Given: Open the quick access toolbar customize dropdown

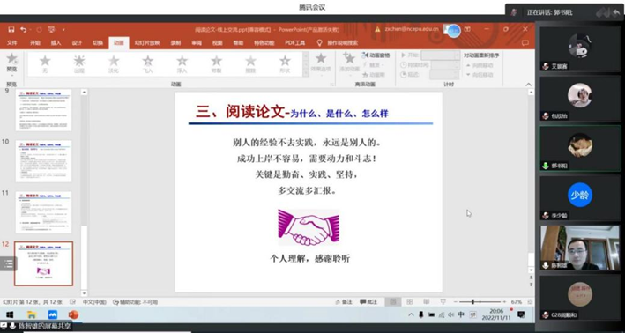Looking at the screenshot, I should tap(63, 29).
